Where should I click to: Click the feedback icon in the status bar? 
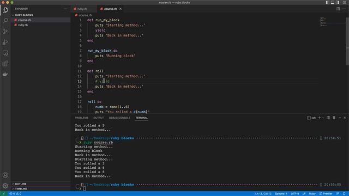pyautogui.click(x=338, y=194)
